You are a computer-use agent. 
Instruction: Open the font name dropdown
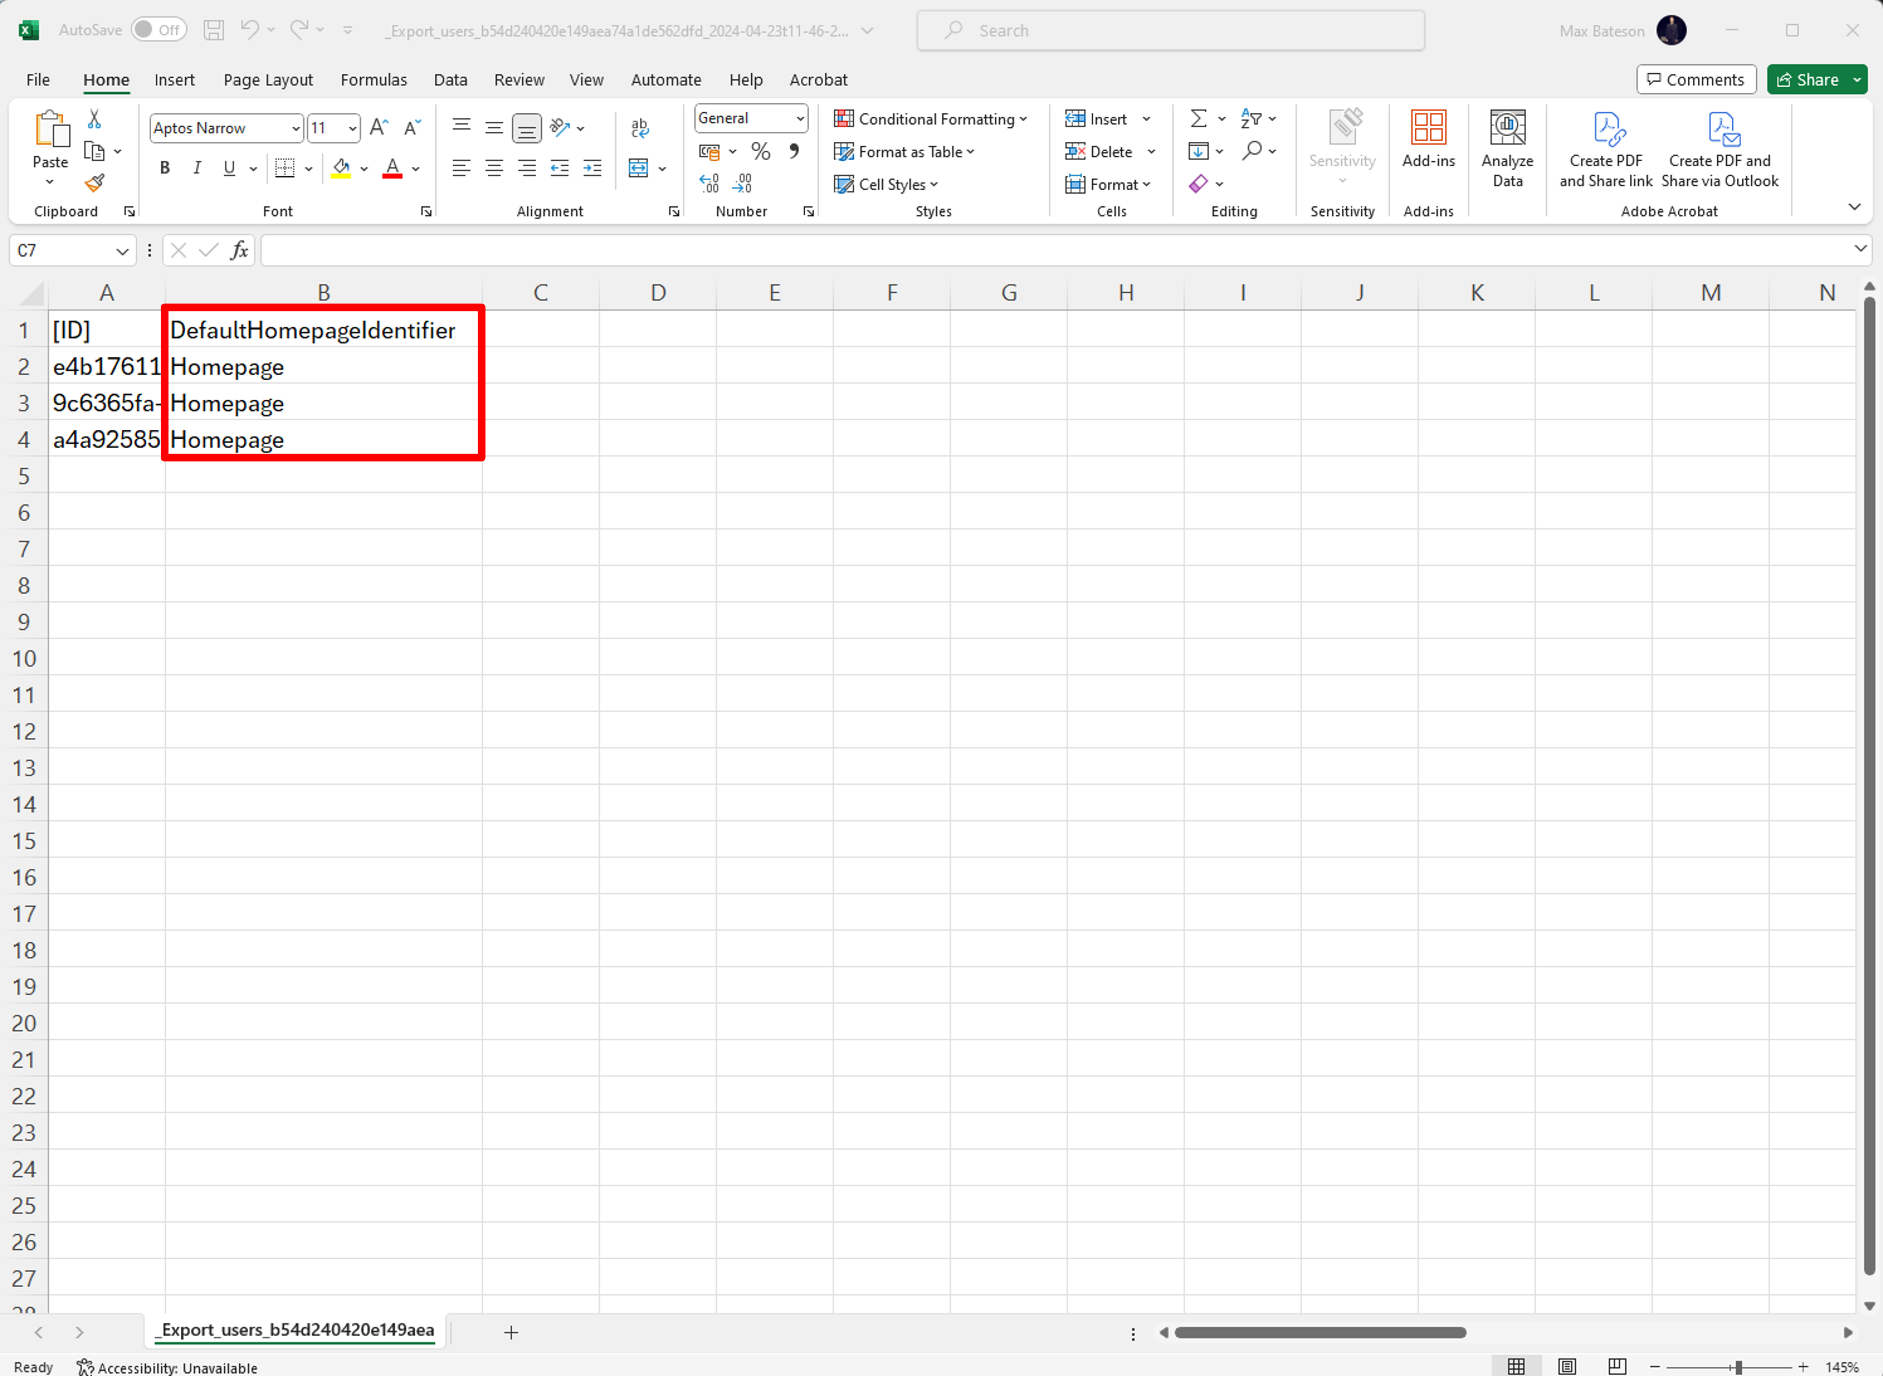click(x=295, y=128)
